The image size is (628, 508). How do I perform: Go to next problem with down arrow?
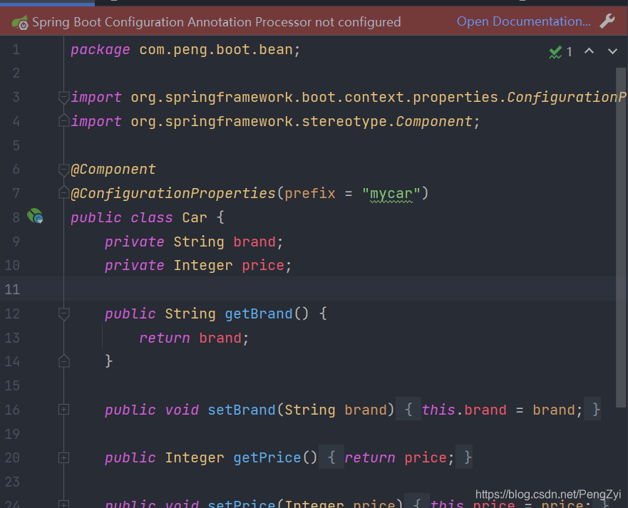pyautogui.click(x=612, y=51)
